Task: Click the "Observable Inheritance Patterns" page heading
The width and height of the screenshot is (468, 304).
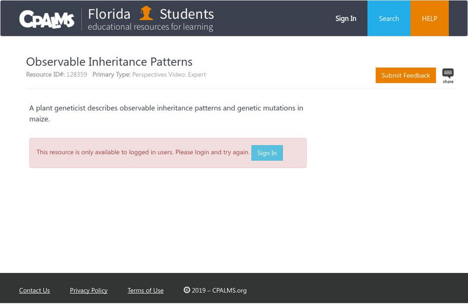Action: pyautogui.click(x=109, y=62)
